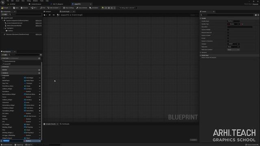Click the Components panel search field
Image resolution: width=260 pixels, height=146 pixels.
25,15
